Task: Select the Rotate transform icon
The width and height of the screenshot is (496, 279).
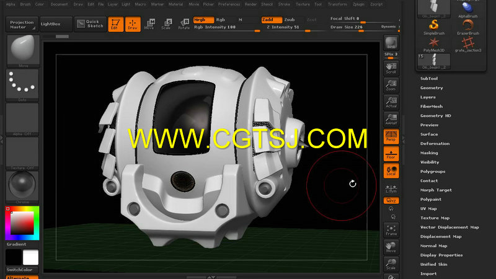Action: click(x=184, y=24)
